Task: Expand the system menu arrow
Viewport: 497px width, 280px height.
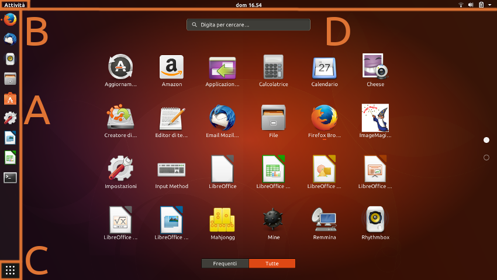Action: coord(489,5)
